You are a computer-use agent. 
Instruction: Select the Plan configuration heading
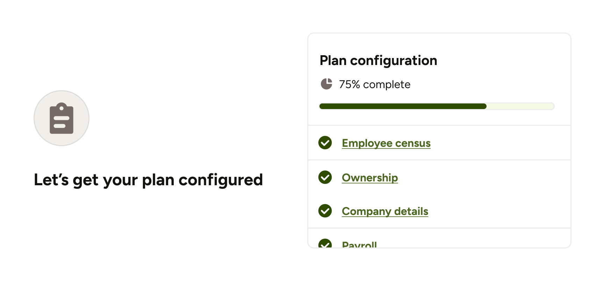coord(379,60)
